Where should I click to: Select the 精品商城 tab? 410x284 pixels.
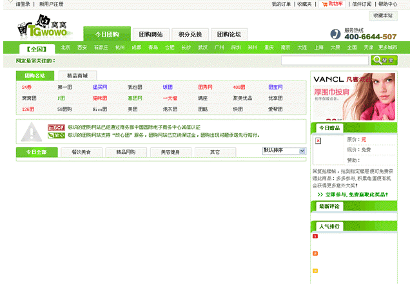click(x=77, y=75)
